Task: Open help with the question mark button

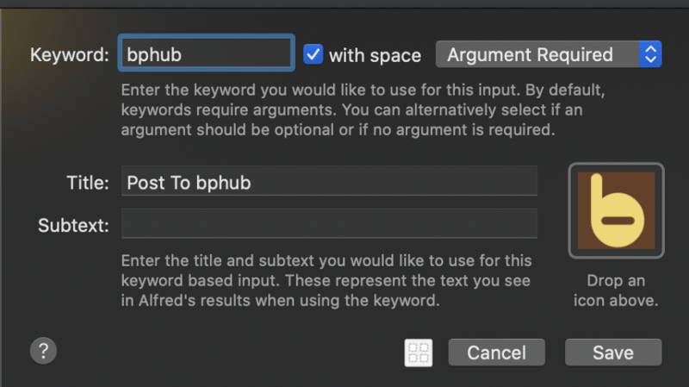Action: coord(43,350)
